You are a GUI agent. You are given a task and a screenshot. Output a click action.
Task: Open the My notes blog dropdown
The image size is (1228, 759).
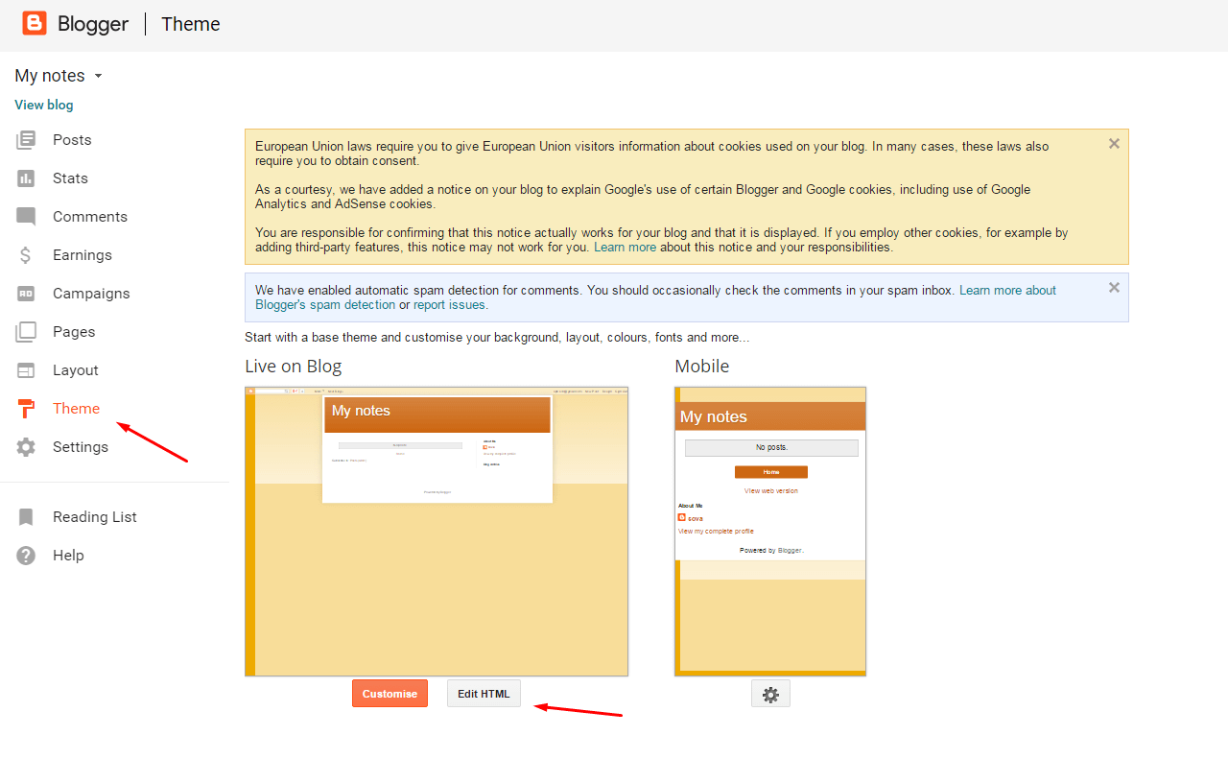59,76
